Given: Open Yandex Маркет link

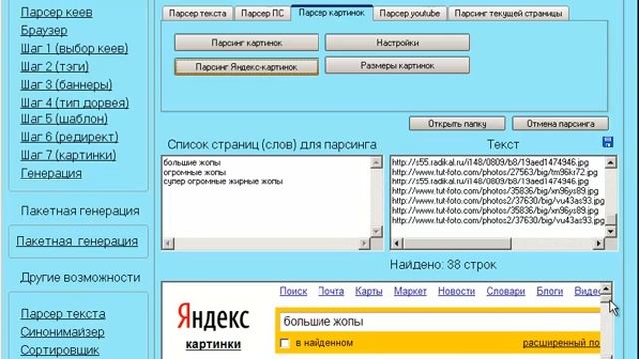Looking at the screenshot, I should click(410, 291).
